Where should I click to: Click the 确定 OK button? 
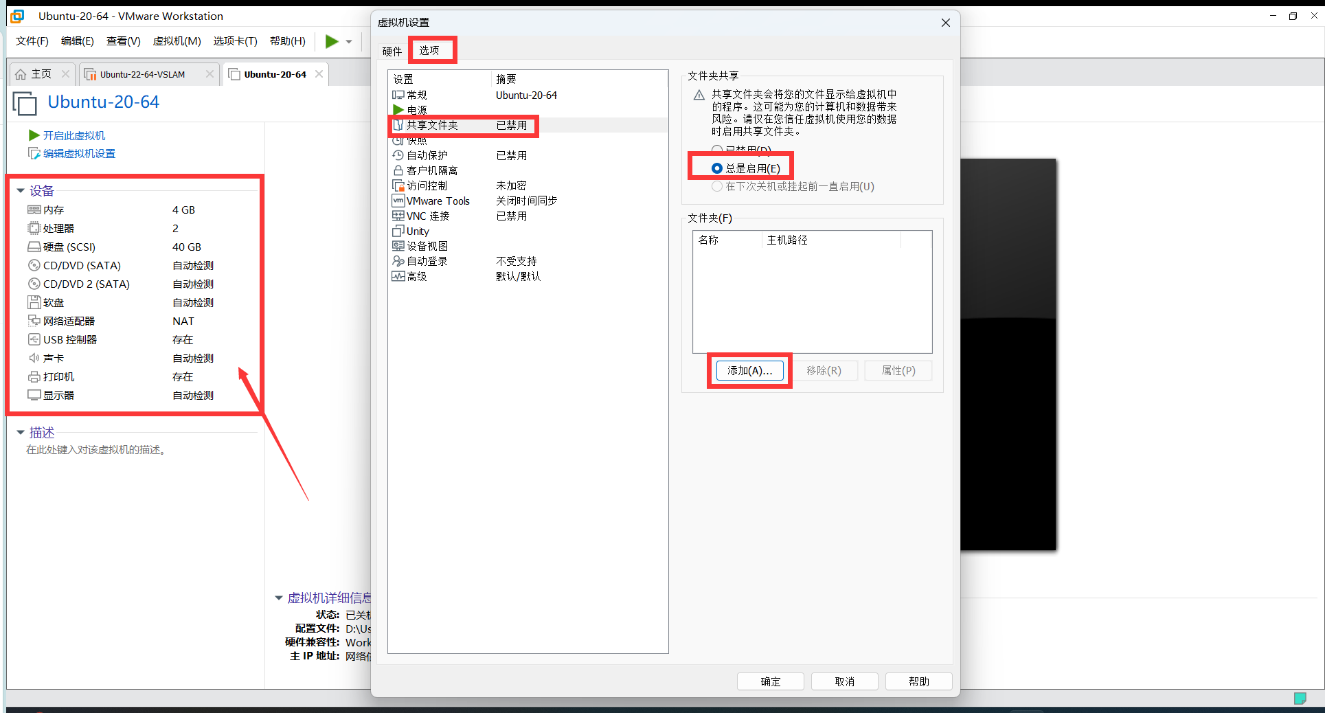(x=771, y=681)
